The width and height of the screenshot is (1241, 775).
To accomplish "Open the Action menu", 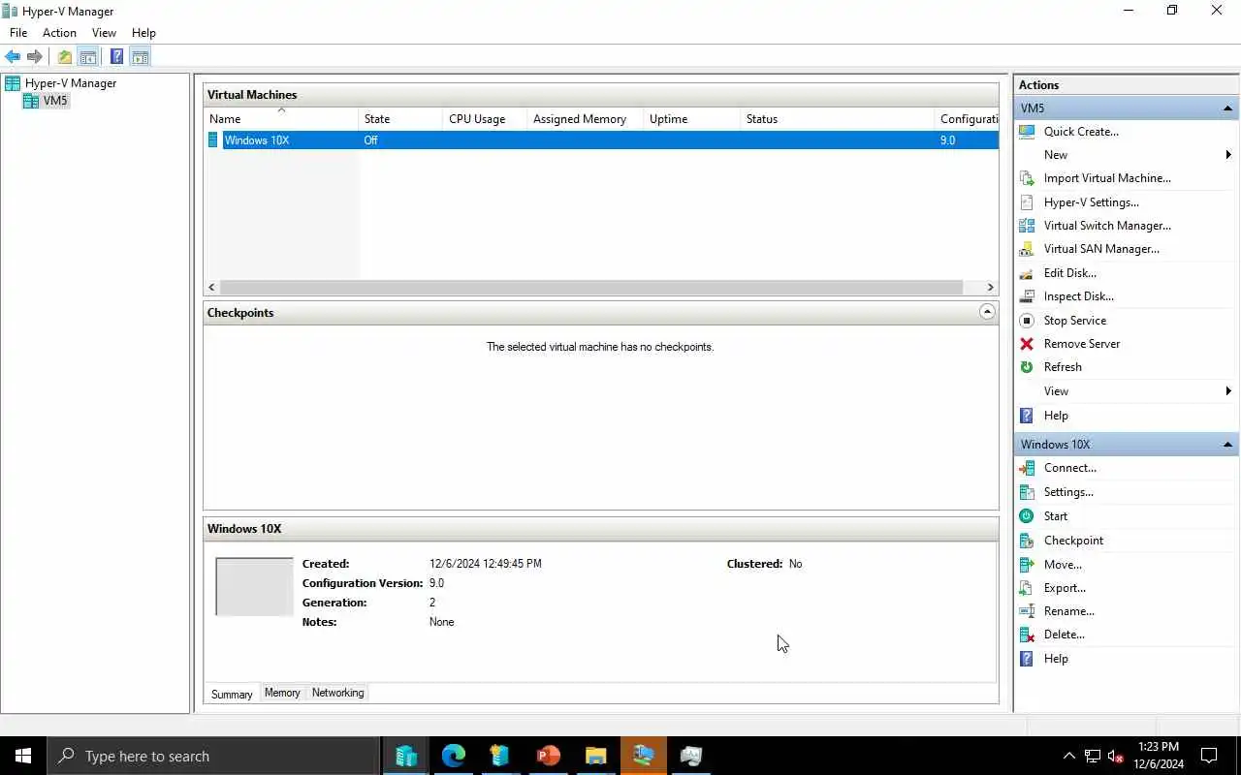I will click(x=59, y=33).
